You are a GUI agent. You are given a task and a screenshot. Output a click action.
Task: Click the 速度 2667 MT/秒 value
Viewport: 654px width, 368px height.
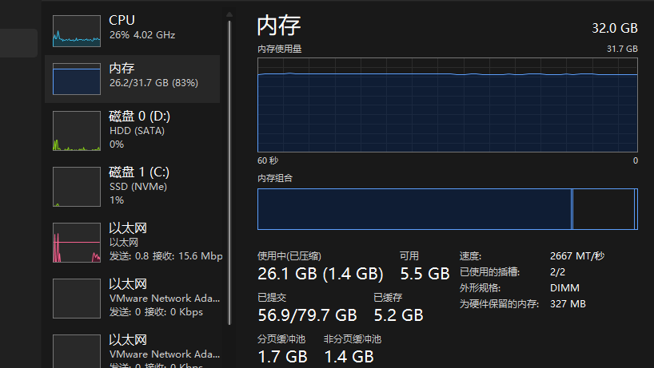pyautogui.click(x=576, y=256)
